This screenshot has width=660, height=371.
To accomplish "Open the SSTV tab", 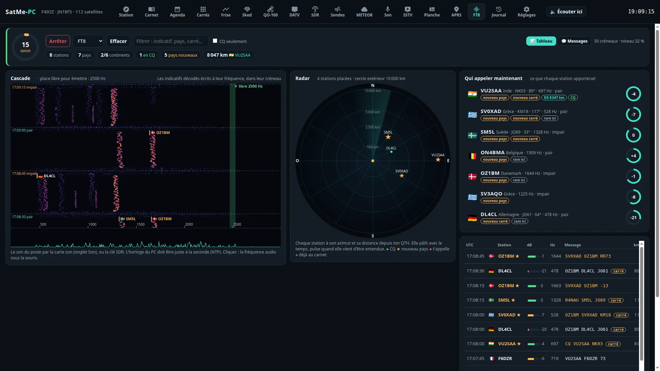I will (x=408, y=12).
